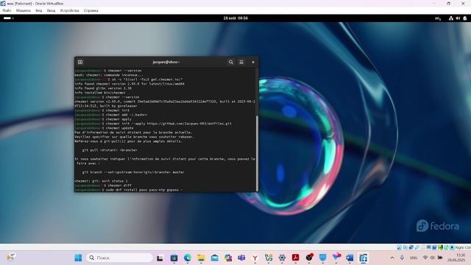Open the gear settings taskbar icon
The width and height of the screenshot is (471, 265).
point(282,258)
